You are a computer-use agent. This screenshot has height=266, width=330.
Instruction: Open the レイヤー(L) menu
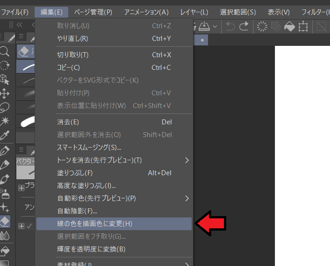pos(194,12)
